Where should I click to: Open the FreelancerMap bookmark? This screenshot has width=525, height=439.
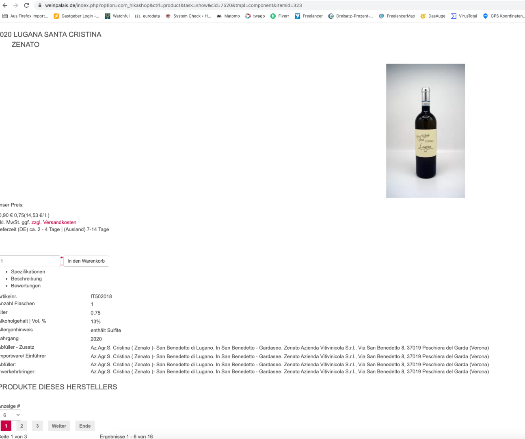(x=397, y=16)
